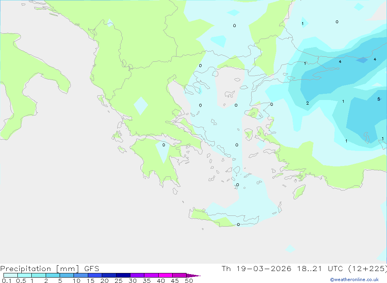Click the purple swatch between 30 and 35

137,275
